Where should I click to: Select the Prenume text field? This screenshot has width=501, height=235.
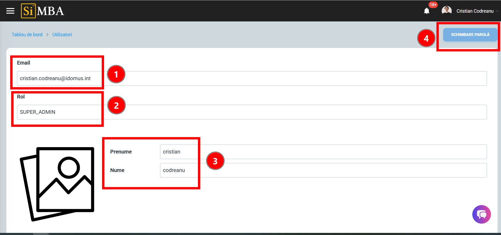tap(323, 152)
